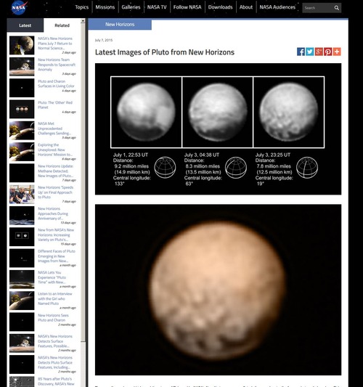Viewport: 363px width, 387px height.
Task: Open 'Pluto and Charon Surfaces in Living Color'
Action: [x=56, y=83]
